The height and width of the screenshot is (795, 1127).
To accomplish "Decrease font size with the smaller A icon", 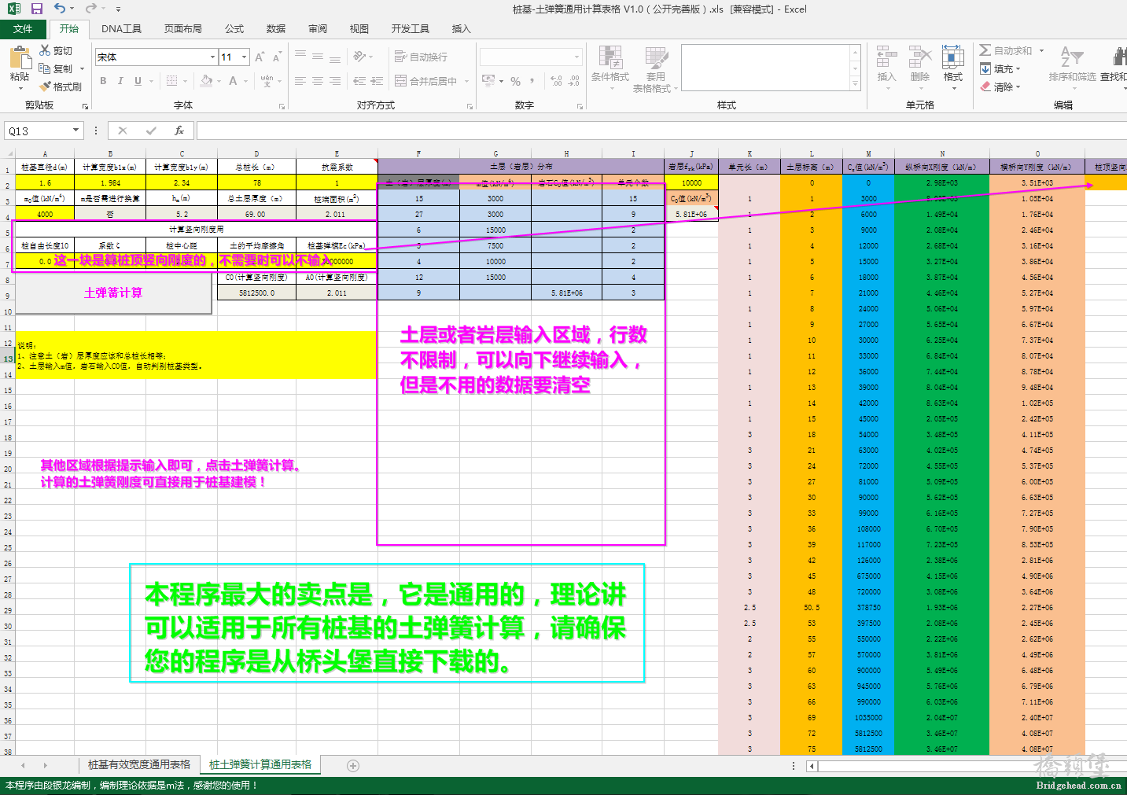I will coord(277,57).
